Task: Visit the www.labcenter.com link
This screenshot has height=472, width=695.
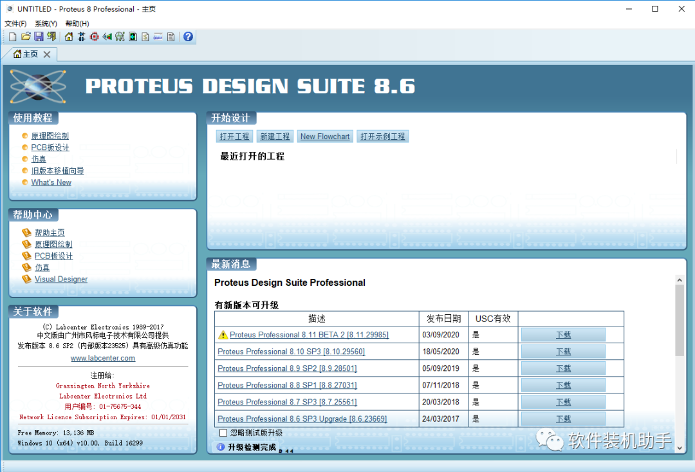Action: pos(103,358)
